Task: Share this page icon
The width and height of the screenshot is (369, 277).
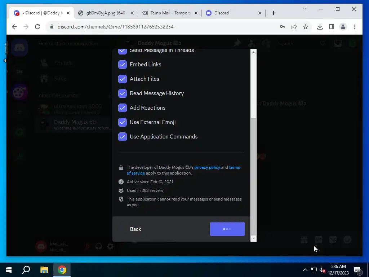Action: coord(294,27)
